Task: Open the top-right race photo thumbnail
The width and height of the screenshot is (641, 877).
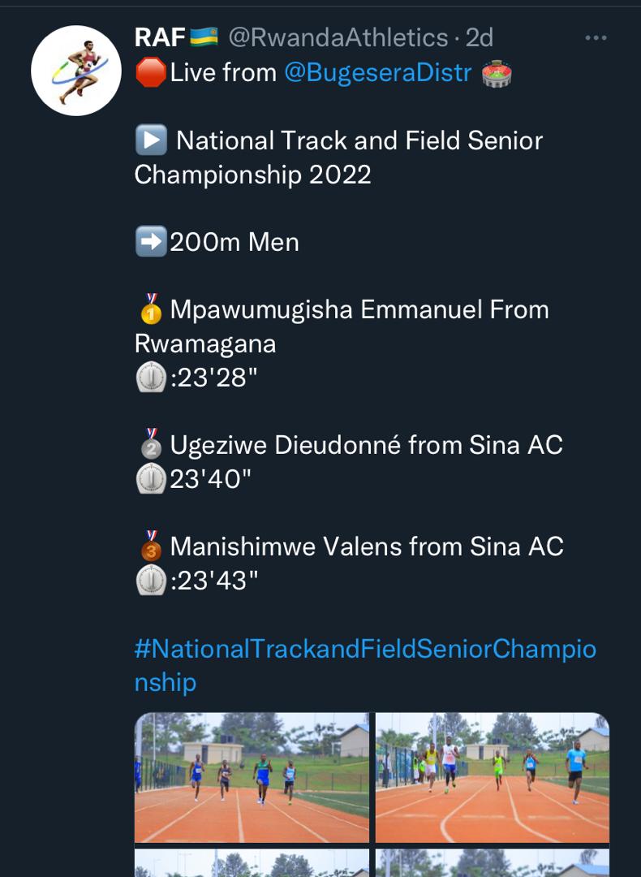Action: pos(492,777)
